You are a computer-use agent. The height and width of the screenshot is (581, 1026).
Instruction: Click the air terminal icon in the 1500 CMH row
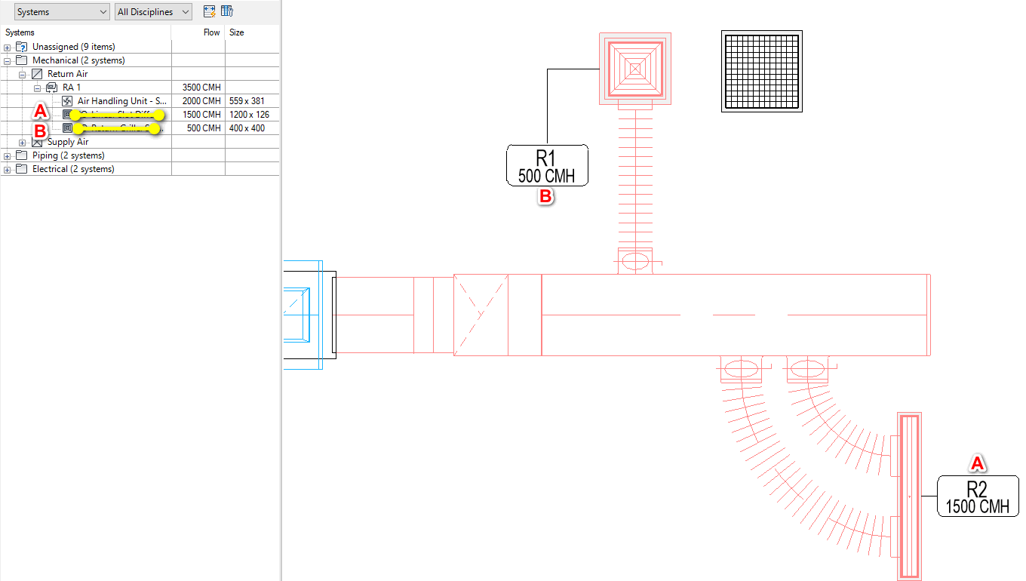pyautogui.click(x=67, y=115)
